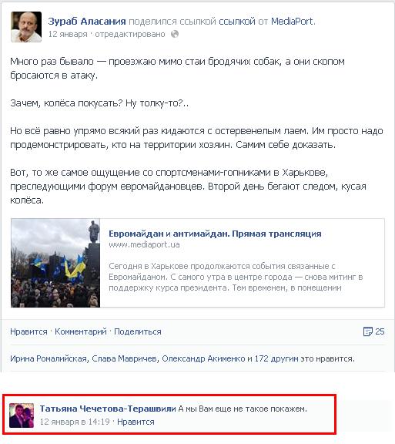Click the shared ссылкой link word
The width and height of the screenshot is (395, 444).
(x=237, y=22)
